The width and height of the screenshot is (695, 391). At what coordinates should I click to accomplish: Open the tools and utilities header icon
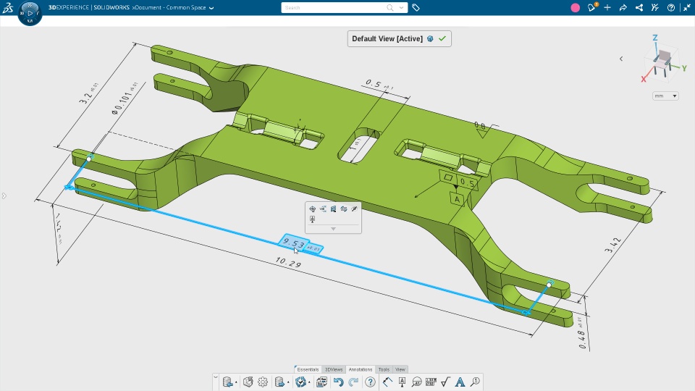point(655,7)
